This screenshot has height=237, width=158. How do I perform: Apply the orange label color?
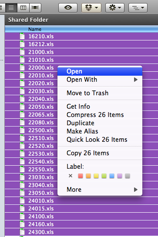tap(88, 176)
